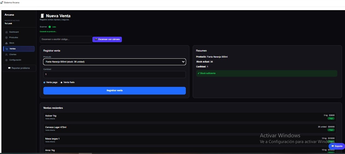The width and height of the screenshot is (345, 154).
Task: Click the receipt icon beside Nueva Venta
Action: [x=42, y=16]
